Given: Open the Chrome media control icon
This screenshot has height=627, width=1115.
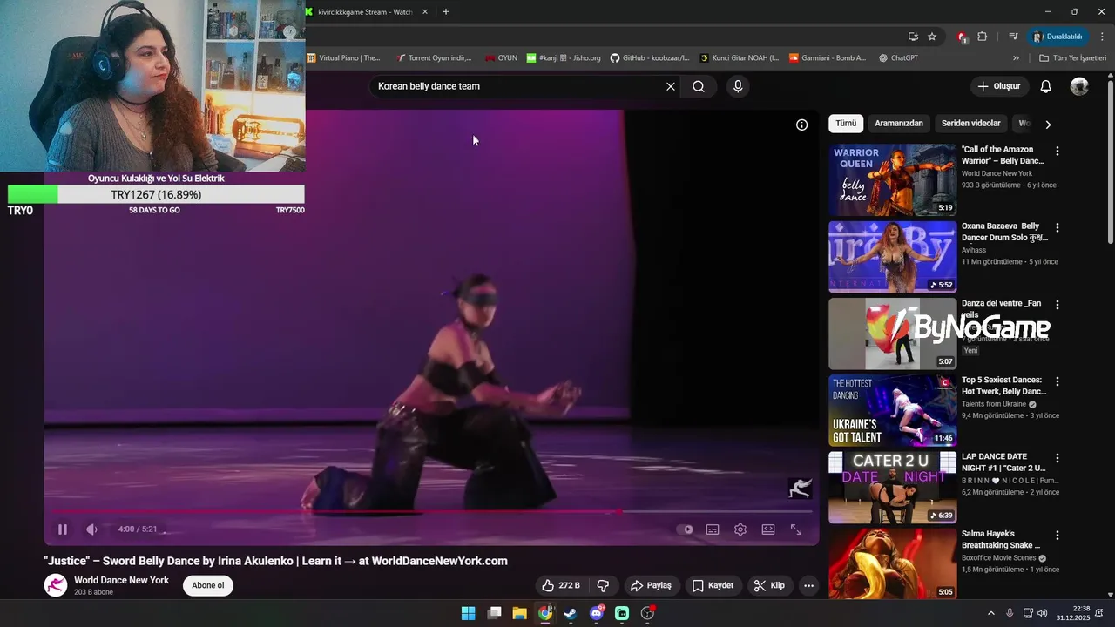Looking at the screenshot, I should coord(1013,37).
